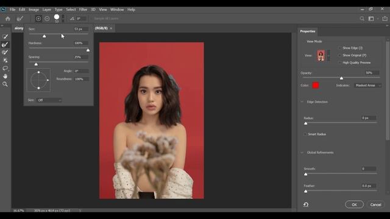Click the brush Angle value field in popup

81,71
